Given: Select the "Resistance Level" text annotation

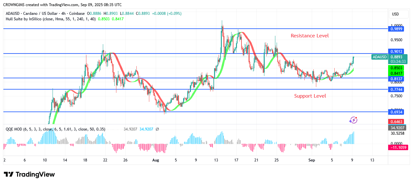Looking at the screenshot, I should [310, 36].
